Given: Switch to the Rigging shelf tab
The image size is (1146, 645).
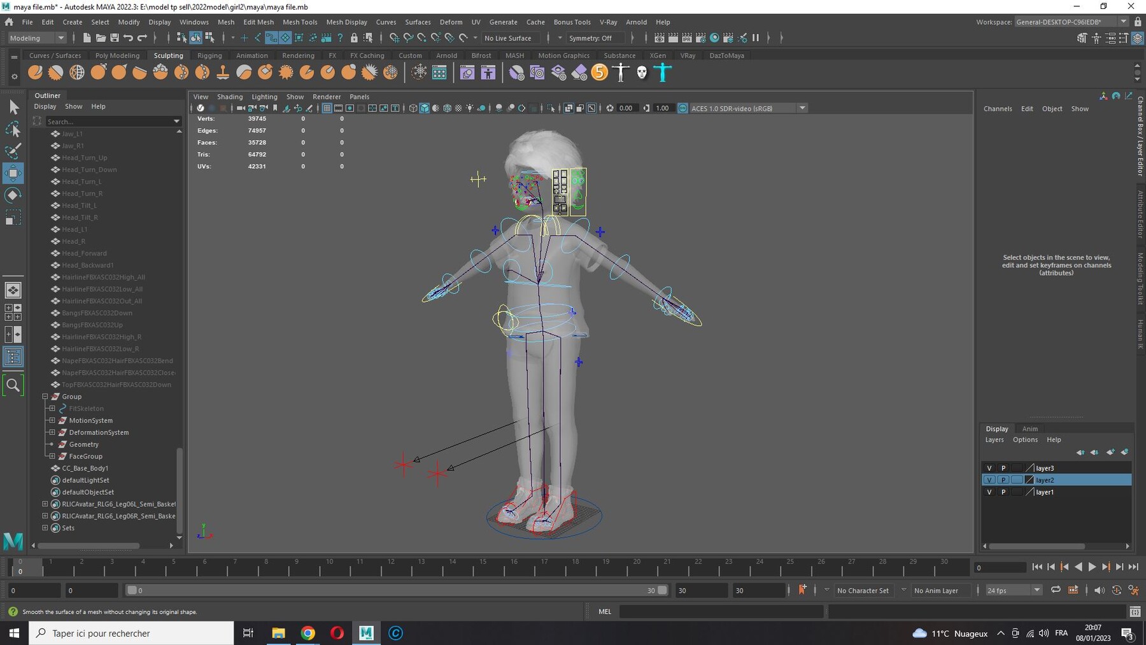Looking at the screenshot, I should coord(209,55).
